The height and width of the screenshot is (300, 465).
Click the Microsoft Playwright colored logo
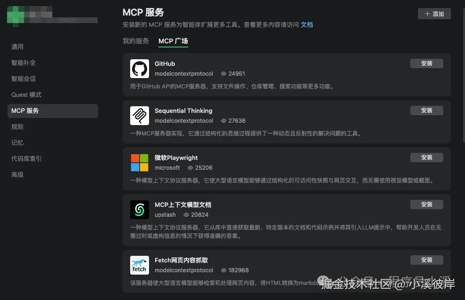click(139, 162)
